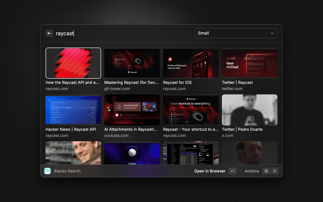Screen dimensions: 323x202
Task: Select the Mastering Raycast thumbnail
Action: [132, 63]
